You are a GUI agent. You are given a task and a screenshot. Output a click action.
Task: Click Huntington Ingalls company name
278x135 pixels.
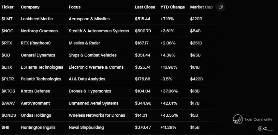pyautogui.click(x=38, y=127)
